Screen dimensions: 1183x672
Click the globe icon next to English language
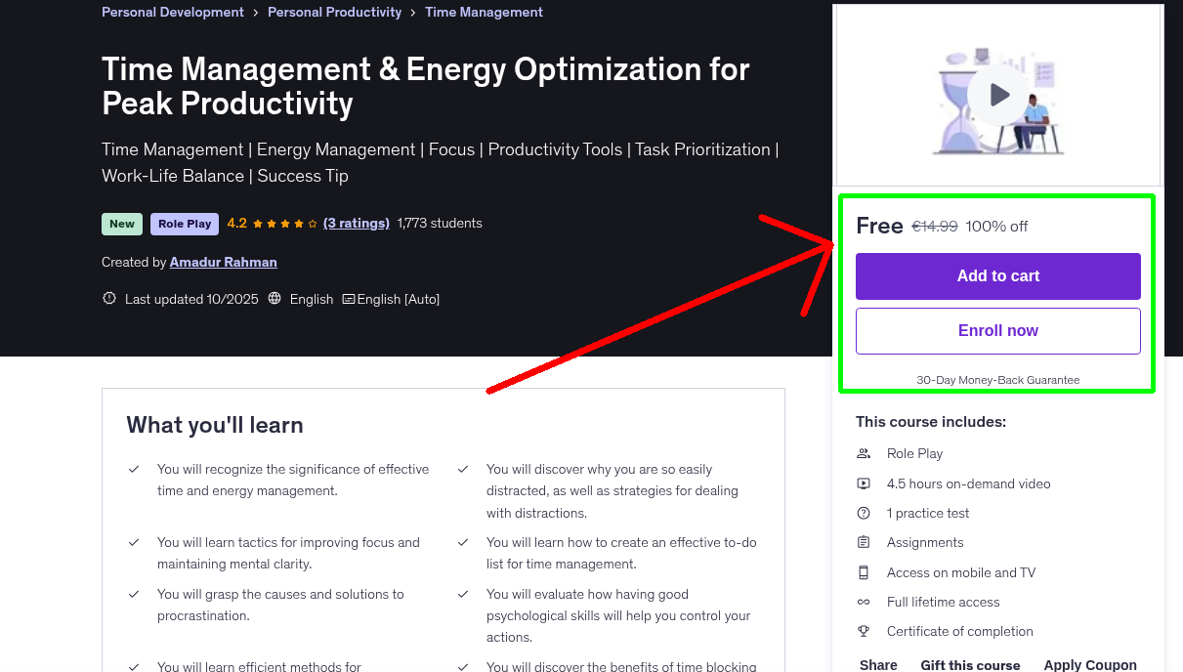(275, 298)
